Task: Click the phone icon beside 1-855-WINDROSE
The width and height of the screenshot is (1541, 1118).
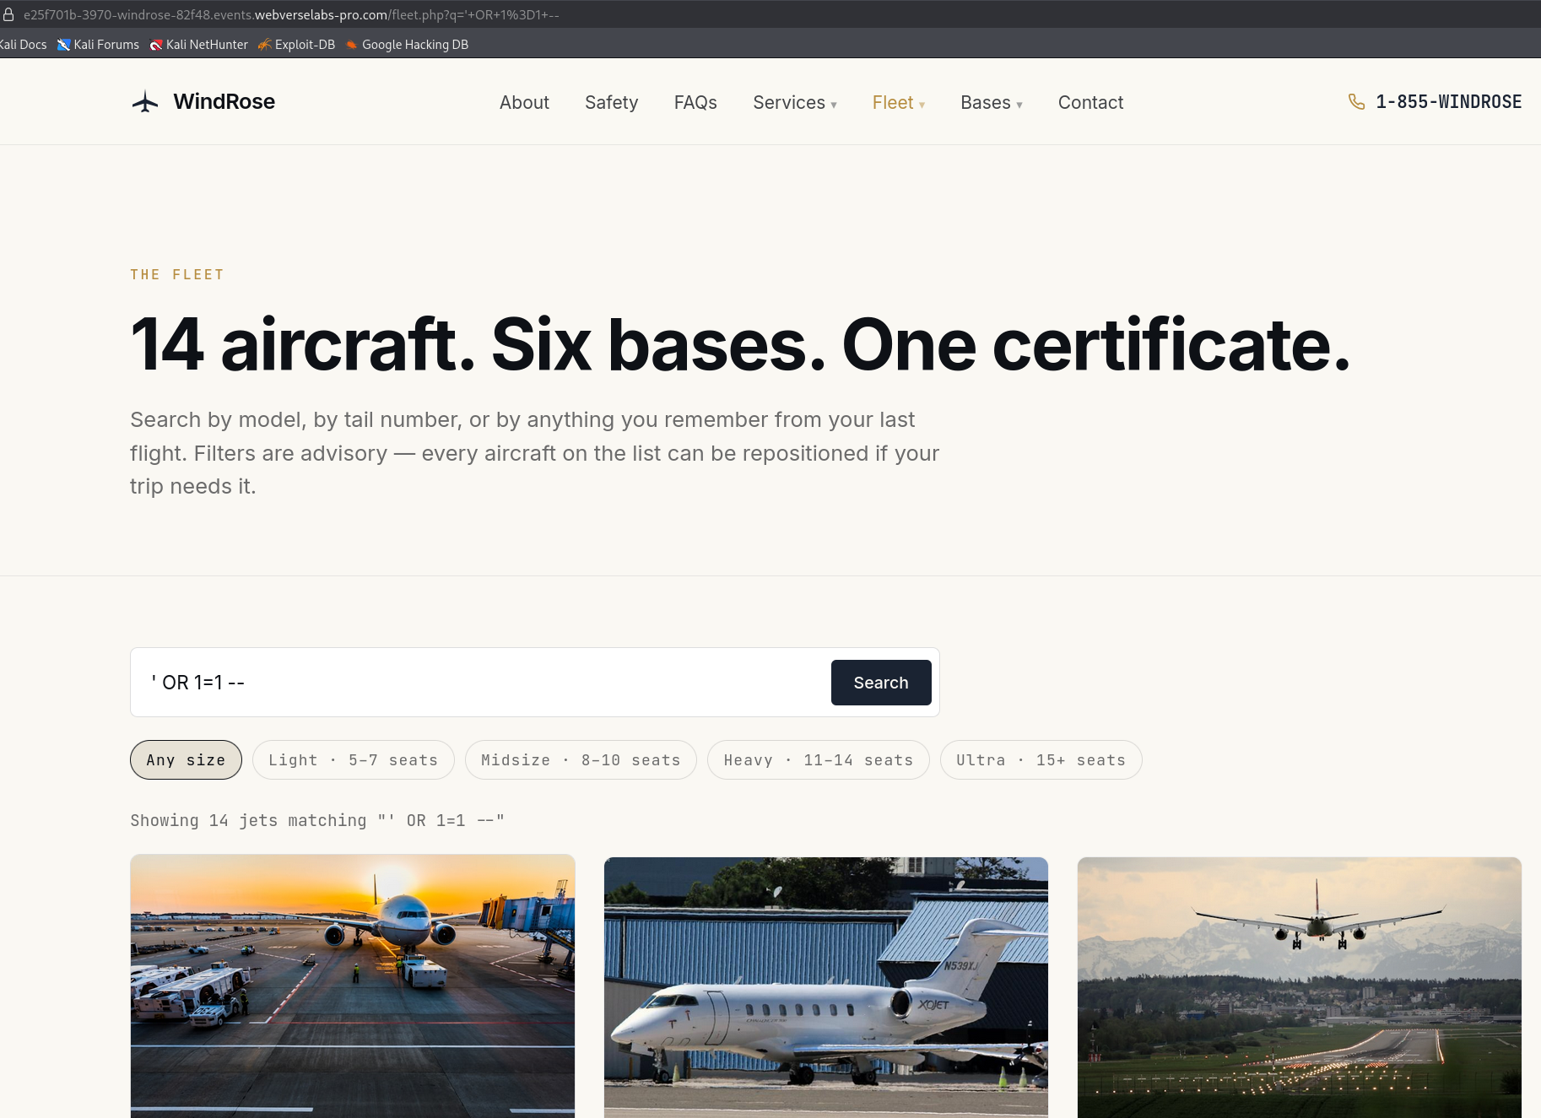Action: coord(1356,102)
